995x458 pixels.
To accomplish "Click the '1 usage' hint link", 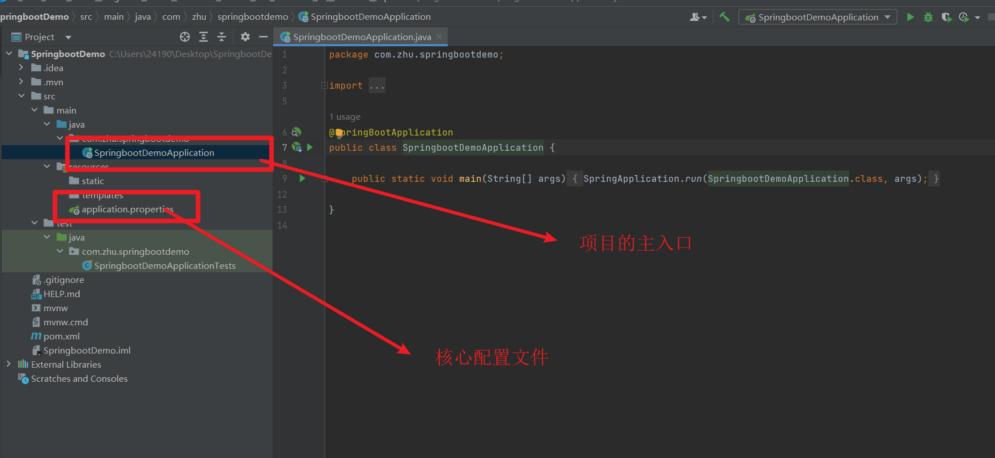I will [345, 117].
